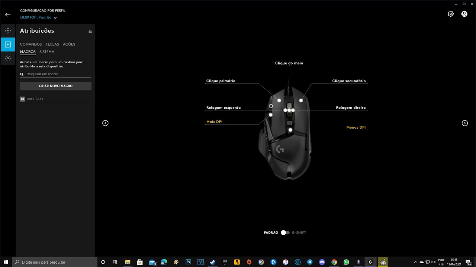This screenshot has height=267, width=476.
Task: Click the PADRÃO mode label
Action: 271,233
